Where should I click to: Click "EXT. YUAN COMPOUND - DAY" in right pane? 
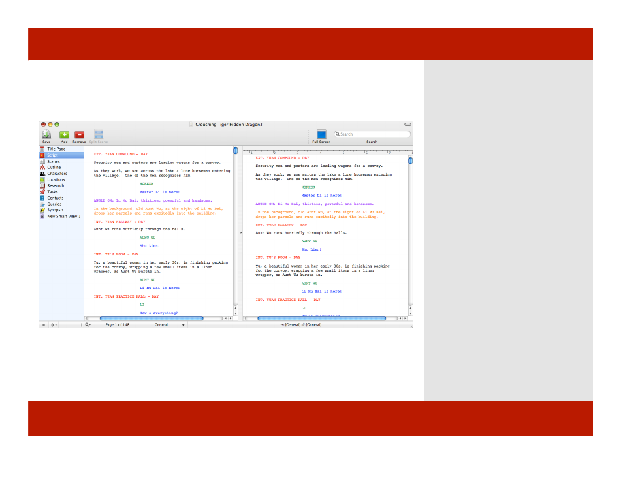click(282, 158)
